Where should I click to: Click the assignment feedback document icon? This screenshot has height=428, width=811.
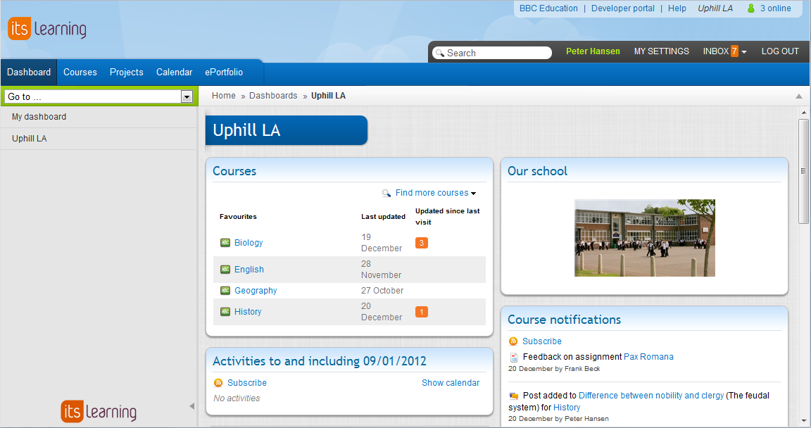[514, 357]
